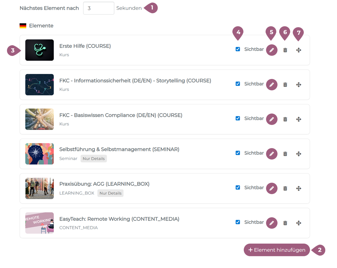Edit the Praxisübung AGG learning box
Screen dimensions: 337x268
coord(272,188)
